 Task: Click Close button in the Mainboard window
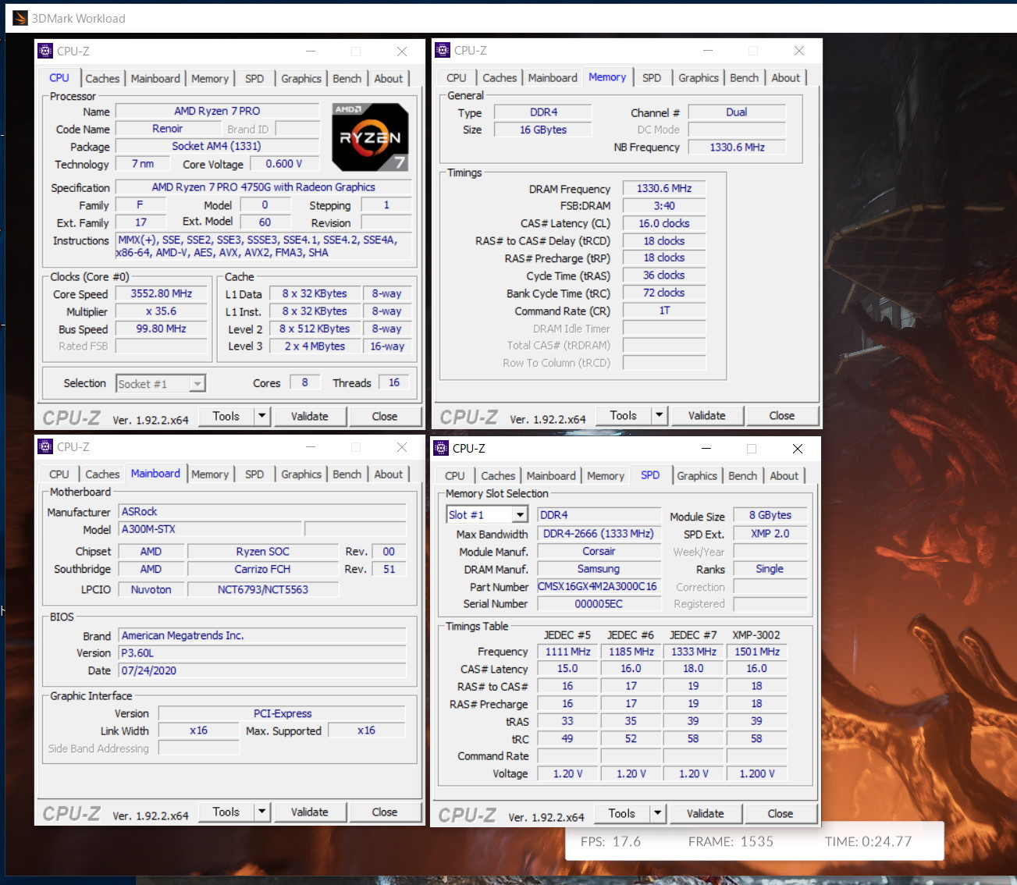[x=384, y=812]
